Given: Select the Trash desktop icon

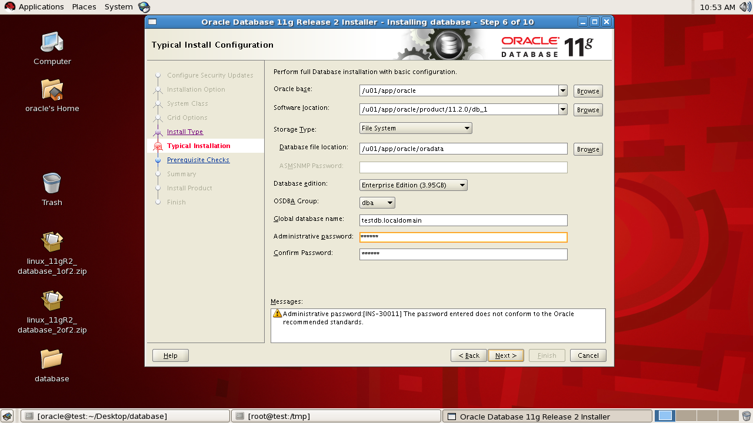Looking at the screenshot, I should pyautogui.click(x=52, y=183).
